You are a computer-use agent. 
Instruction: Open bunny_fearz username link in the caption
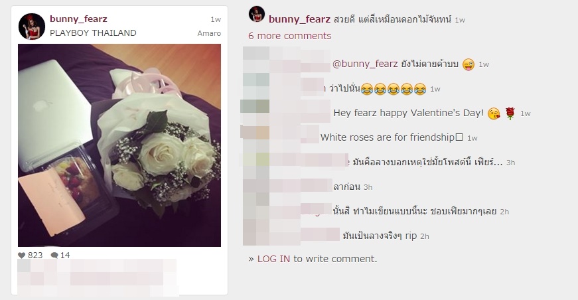click(x=299, y=19)
